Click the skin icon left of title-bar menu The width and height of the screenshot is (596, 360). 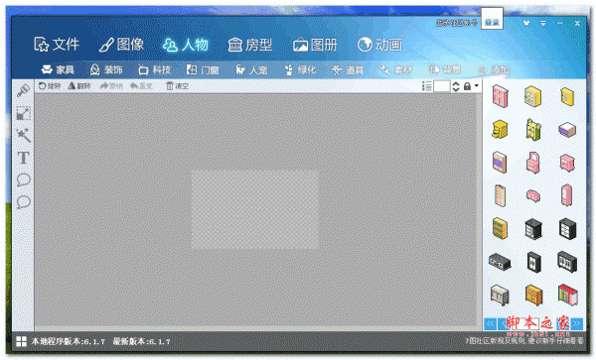526,23
